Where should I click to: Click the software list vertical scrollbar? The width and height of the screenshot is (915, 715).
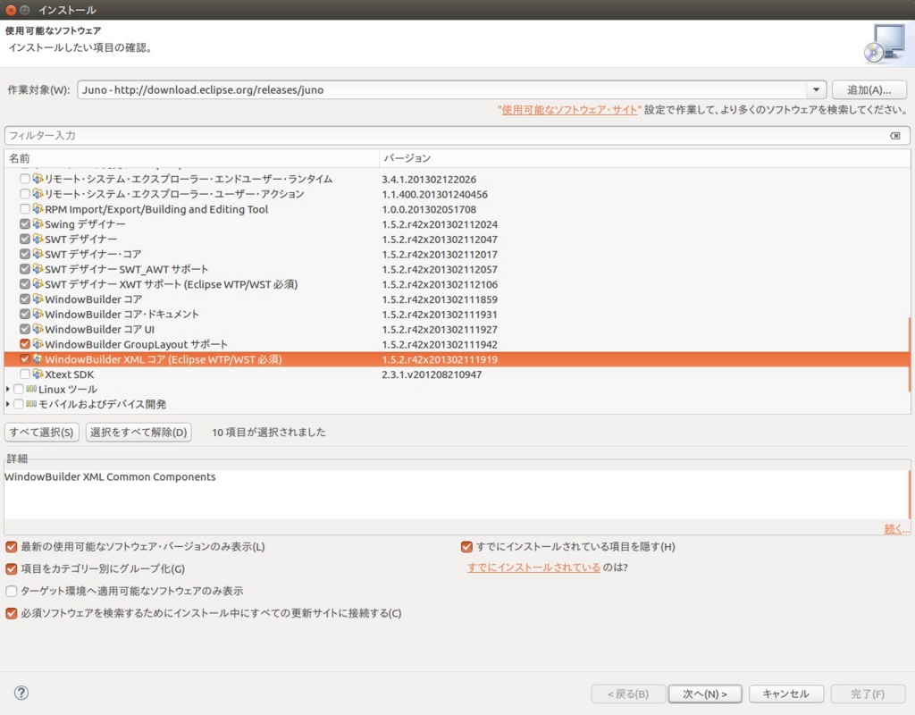(909, 355)
